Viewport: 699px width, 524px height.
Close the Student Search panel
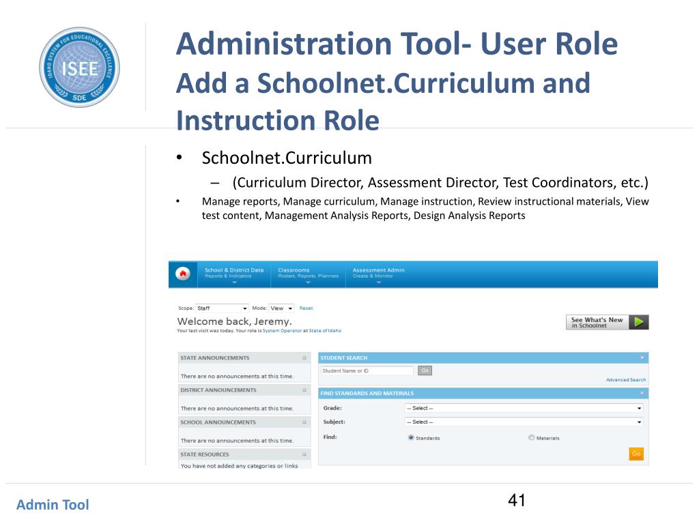[x=642, y=358]
